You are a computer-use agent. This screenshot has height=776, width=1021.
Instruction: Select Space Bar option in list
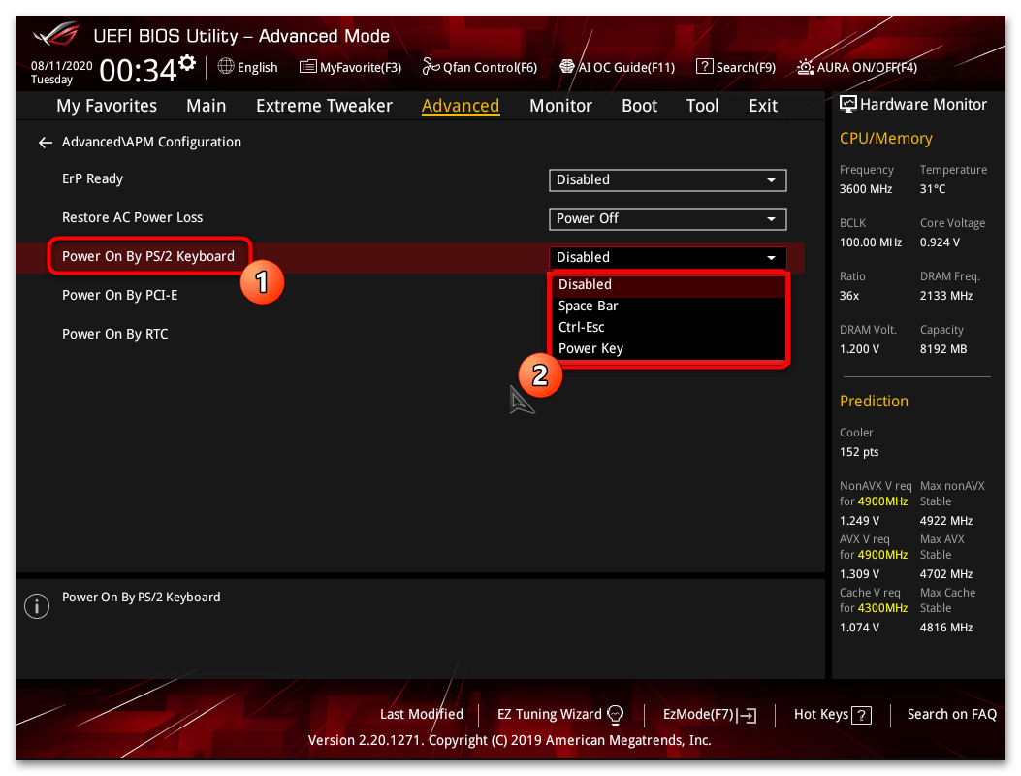click(589, 307)
